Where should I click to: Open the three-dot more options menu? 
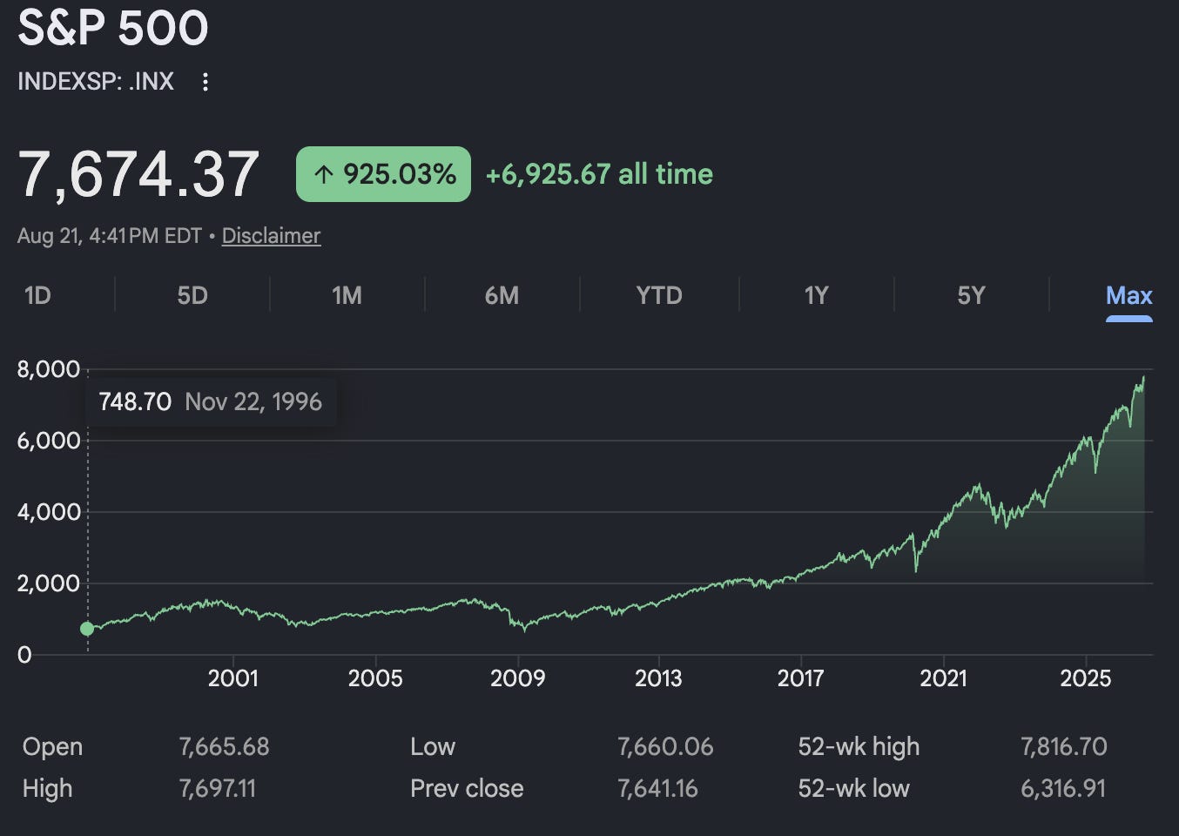click(205, 82)
